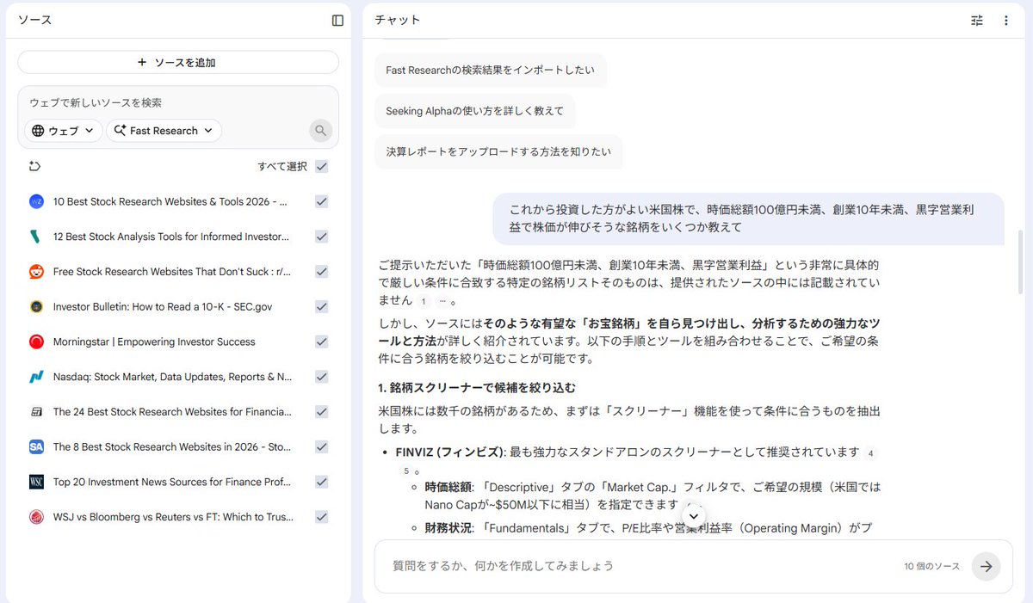The image size is (1033, 603).
Task: Open citation 5 reference chip
Action: click(405, 471)
